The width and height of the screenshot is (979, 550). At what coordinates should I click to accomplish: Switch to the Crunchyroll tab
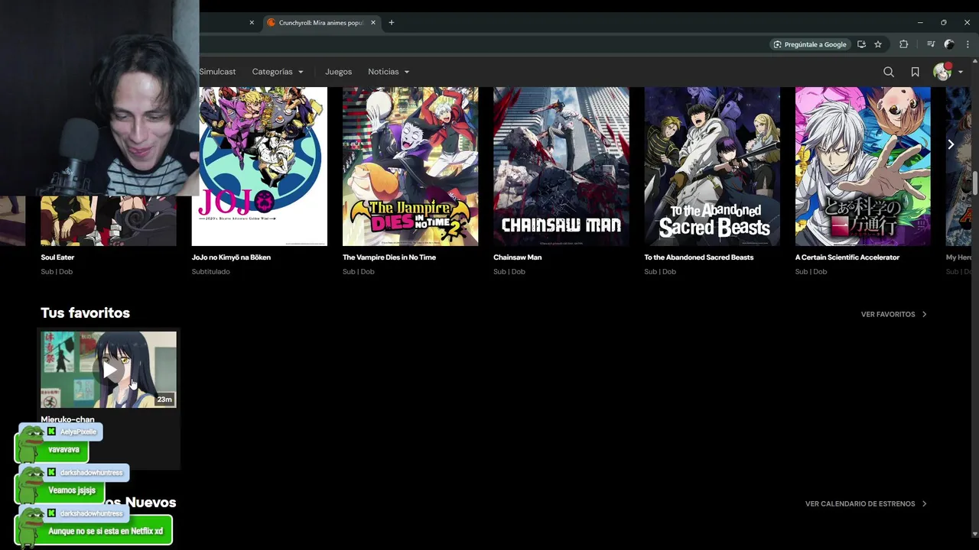321,23
